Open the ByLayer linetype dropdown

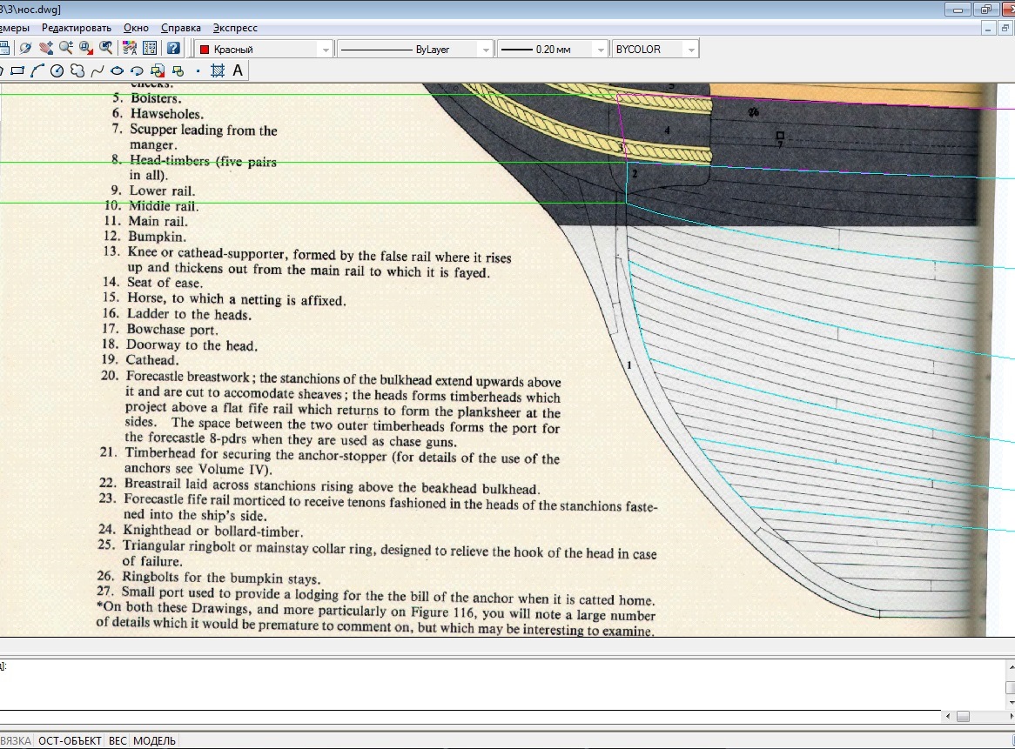point(486,50)
